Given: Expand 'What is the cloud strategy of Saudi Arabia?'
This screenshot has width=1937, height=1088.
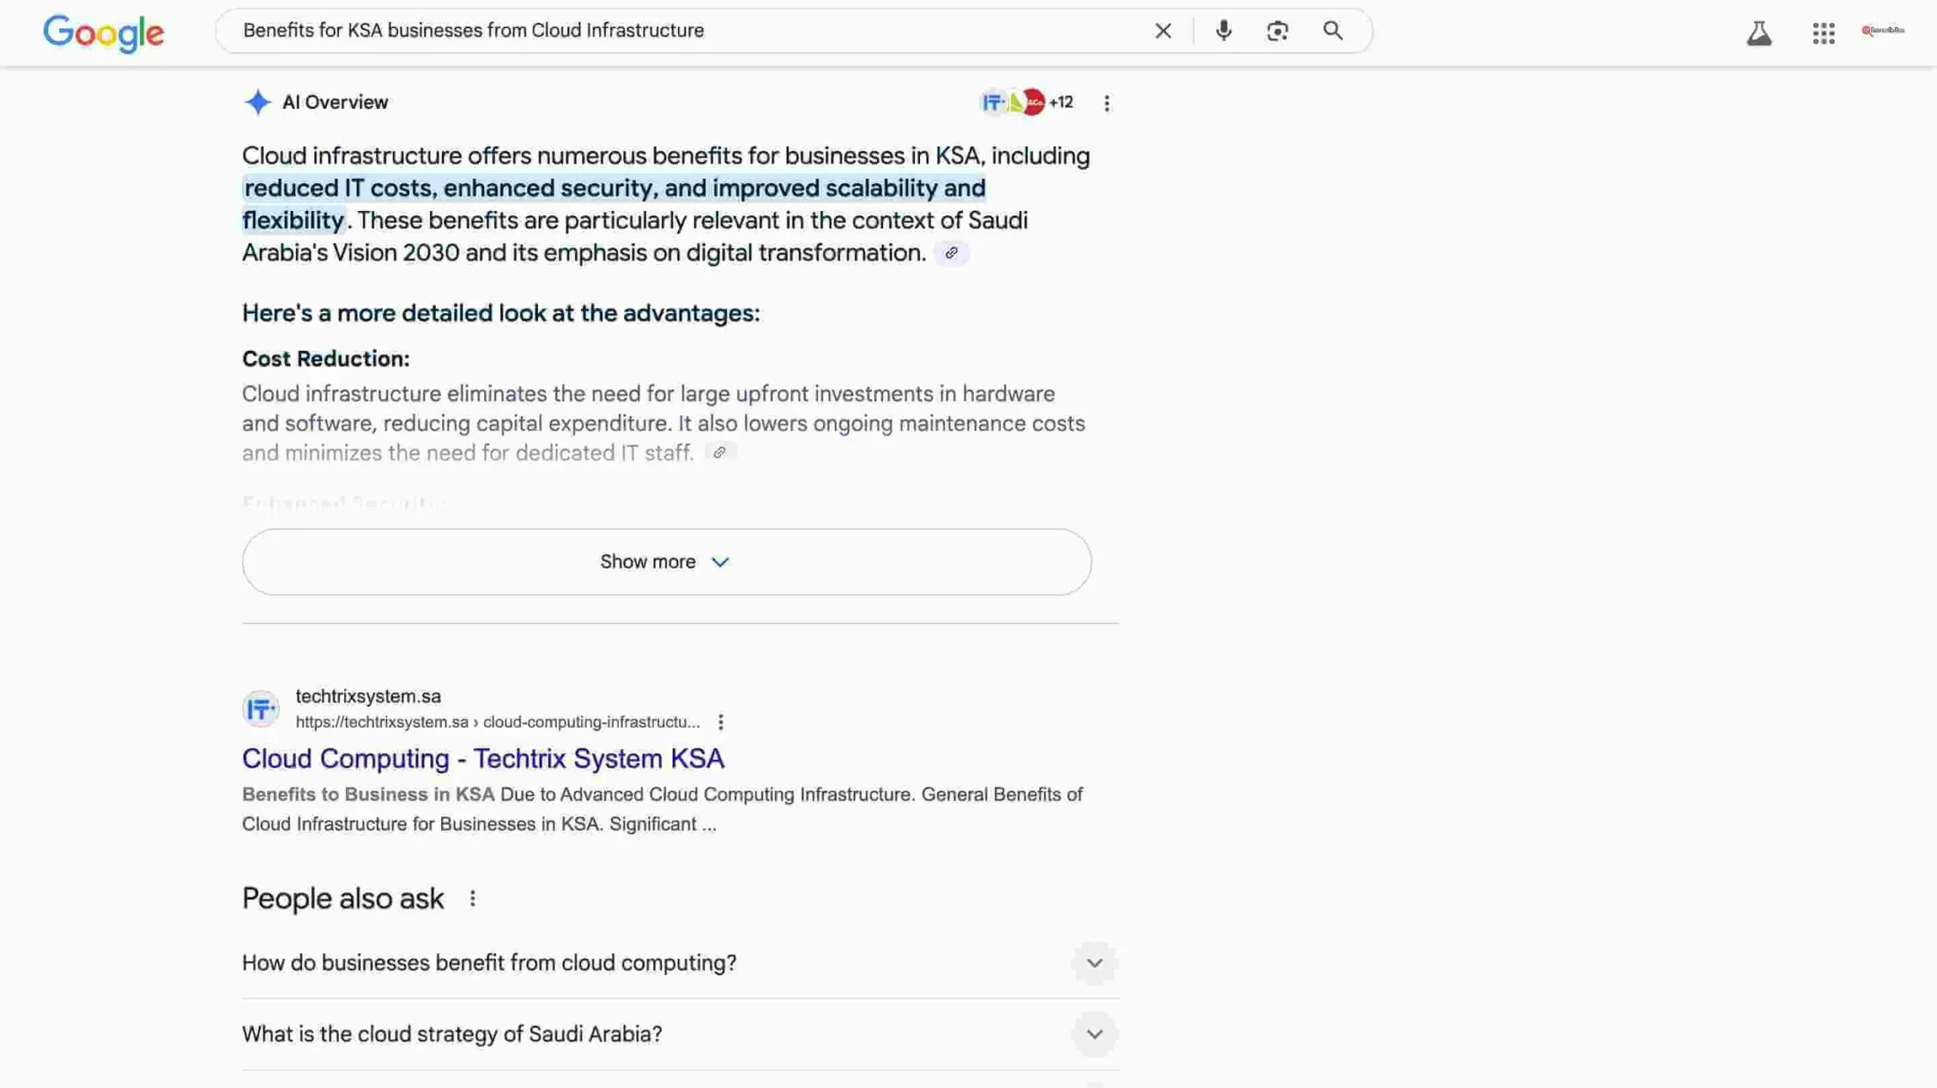Looking at the screenshot, I should coord(1094,1034).
